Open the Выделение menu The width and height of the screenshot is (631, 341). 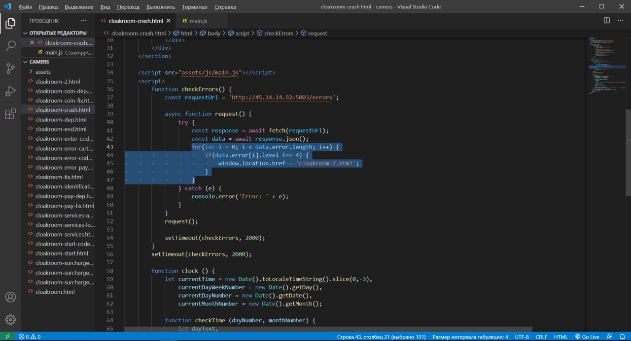[79, 7]
